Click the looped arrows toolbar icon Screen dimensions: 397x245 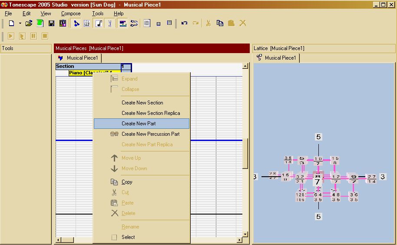(x=134, y=23)
